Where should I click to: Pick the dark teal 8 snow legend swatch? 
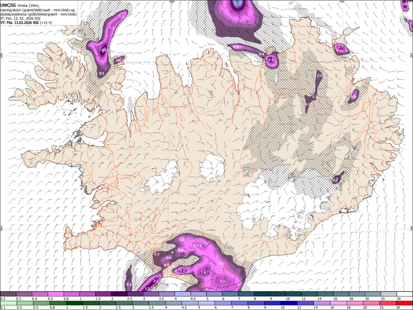point(262,294)
